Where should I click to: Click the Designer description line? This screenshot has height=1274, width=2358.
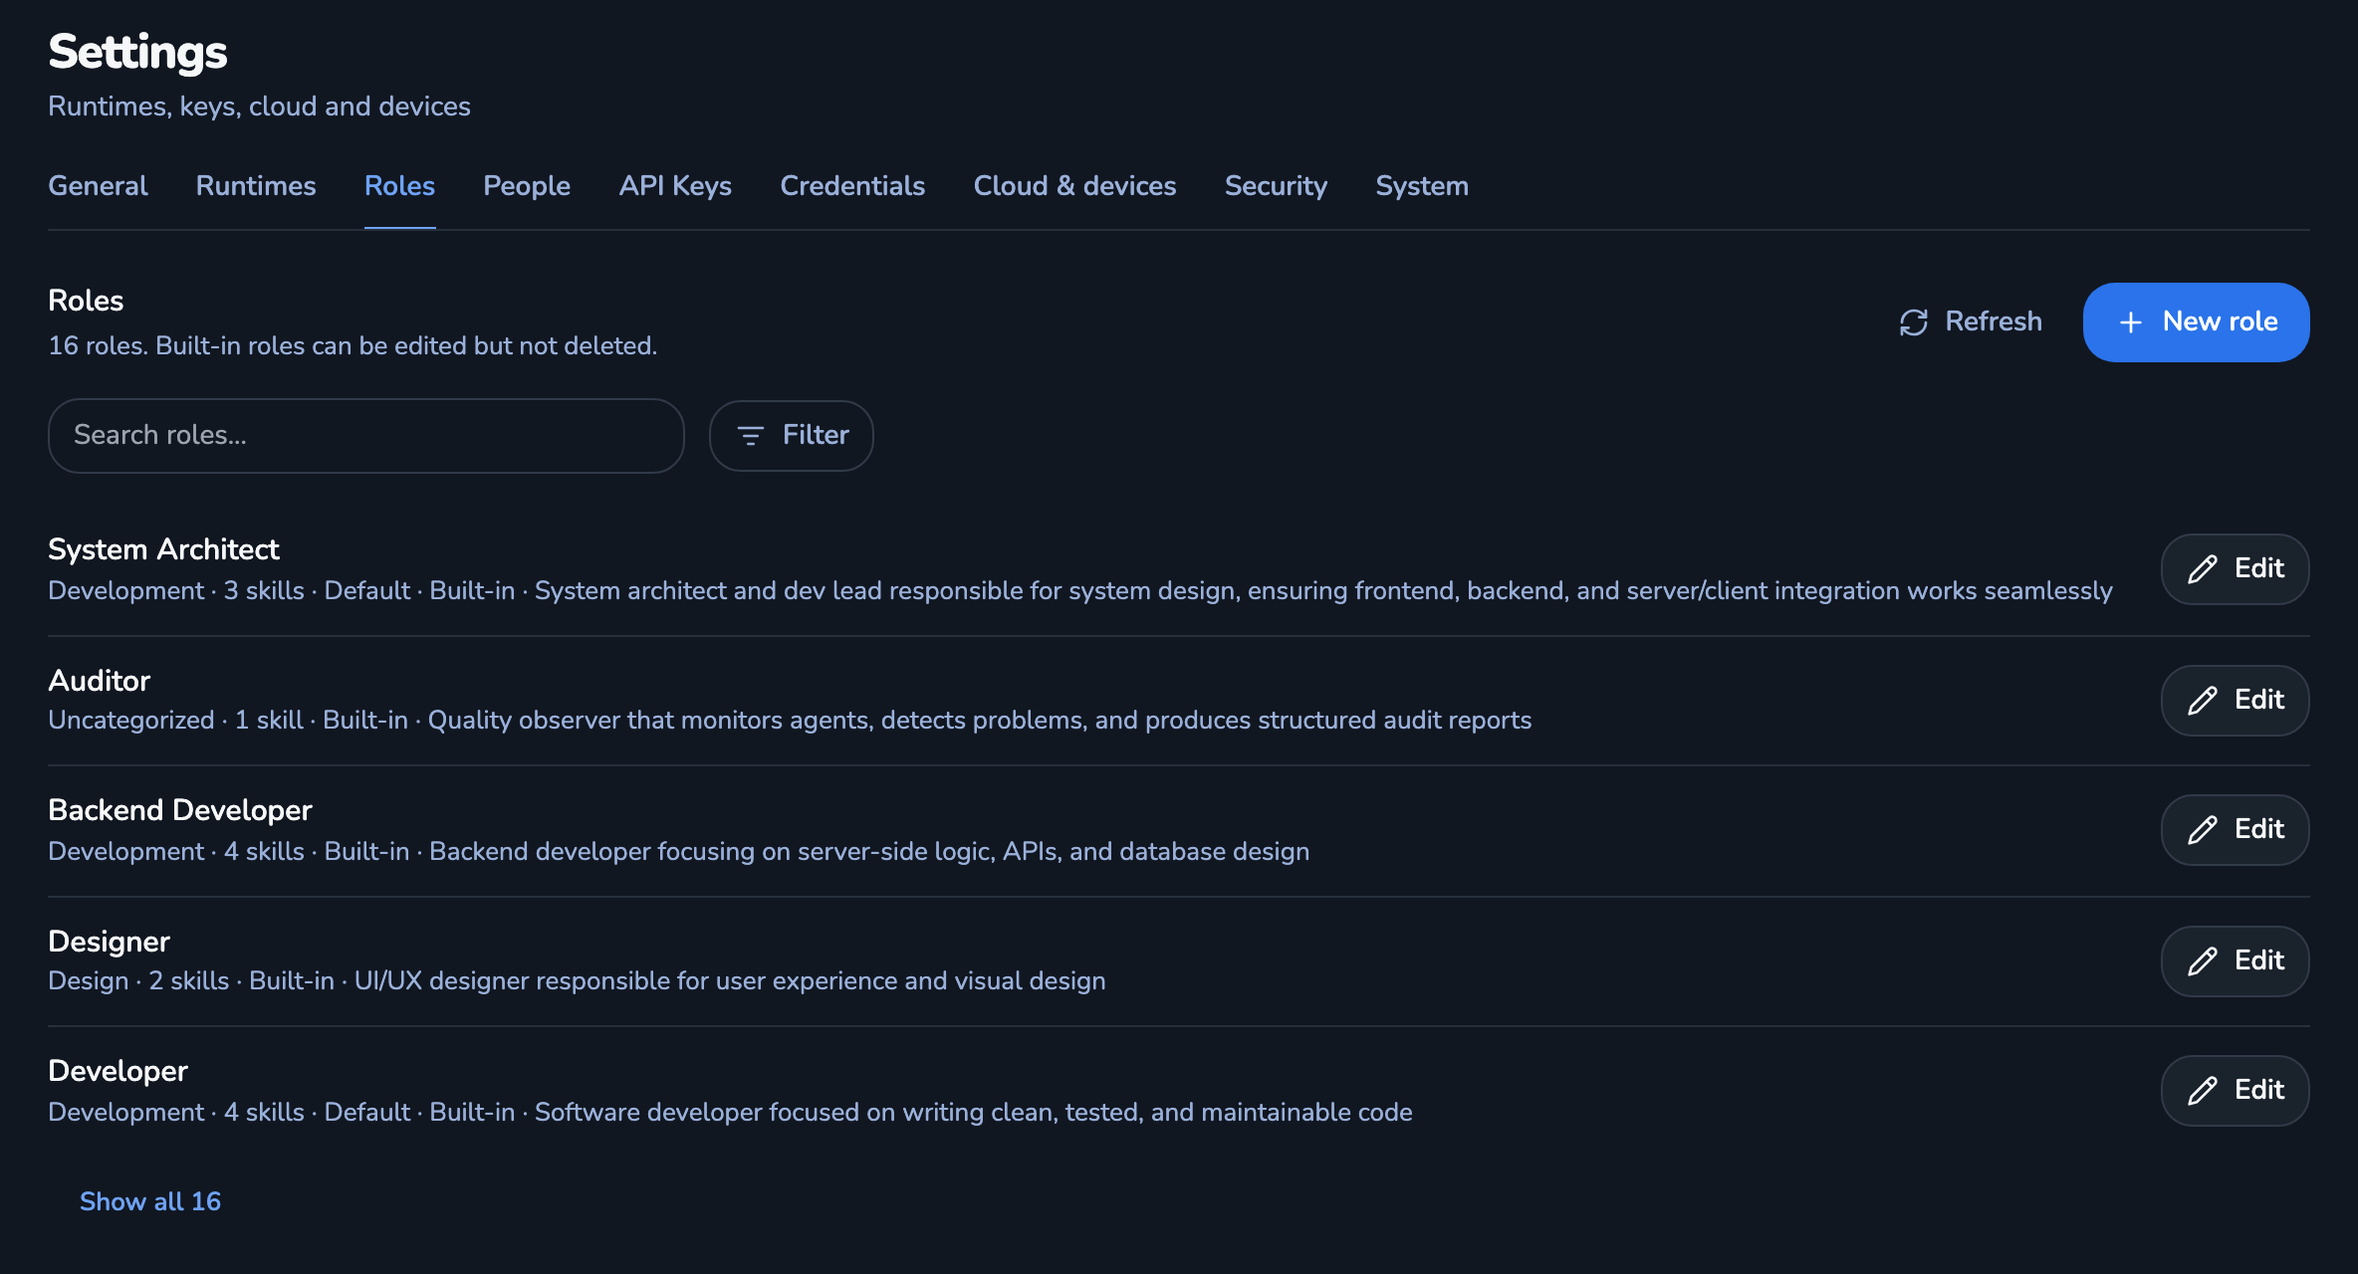click(x=577, y=981)
